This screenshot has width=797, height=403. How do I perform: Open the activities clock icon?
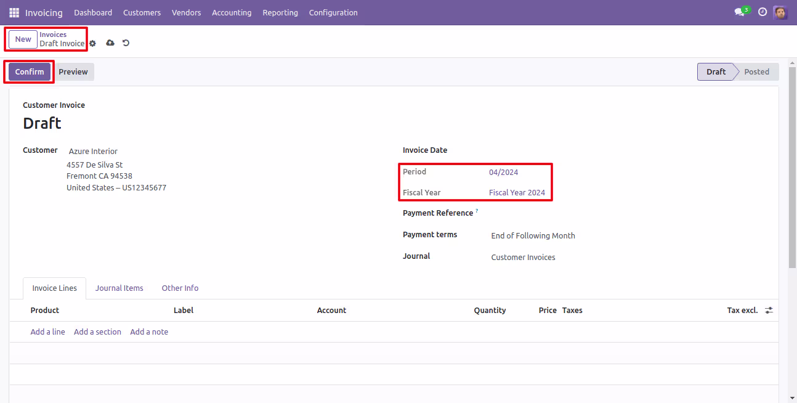763,12
